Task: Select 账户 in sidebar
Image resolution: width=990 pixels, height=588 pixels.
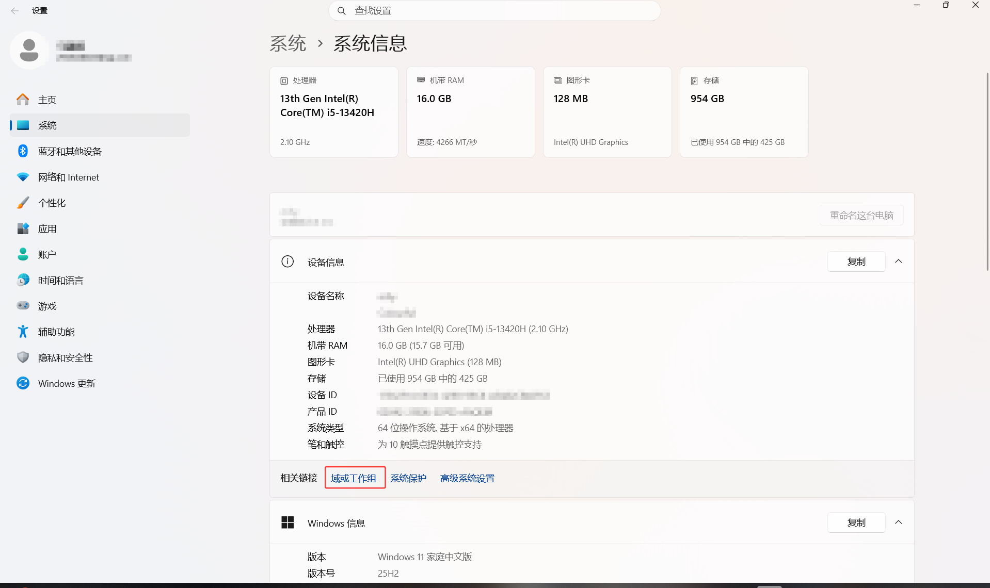Action: coord(100,254)
